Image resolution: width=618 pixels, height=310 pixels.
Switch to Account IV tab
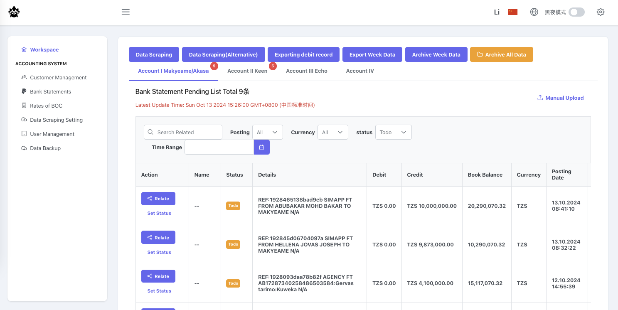[x=360, y=71]
